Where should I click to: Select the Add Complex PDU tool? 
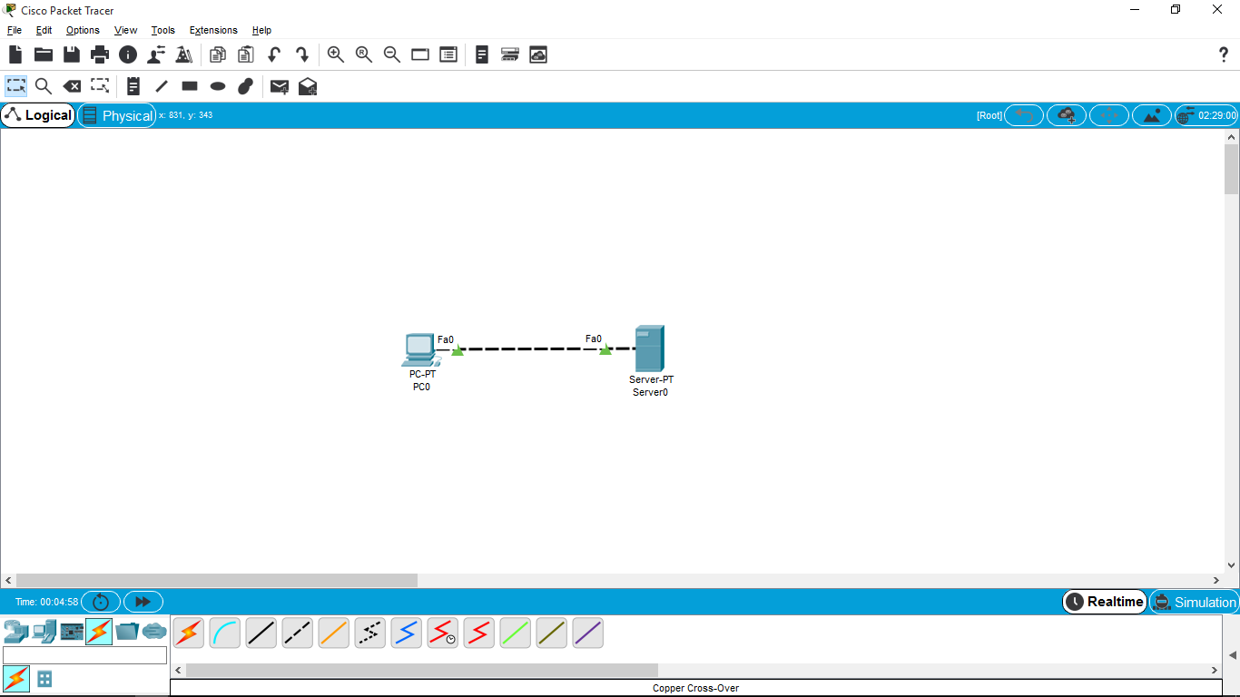pyautogui.click(x=307, y=86)
